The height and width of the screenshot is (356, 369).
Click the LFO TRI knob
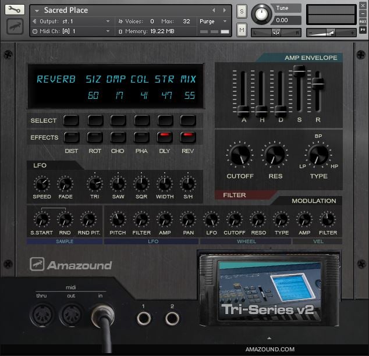pyautogui.click(x=95, y=184)
